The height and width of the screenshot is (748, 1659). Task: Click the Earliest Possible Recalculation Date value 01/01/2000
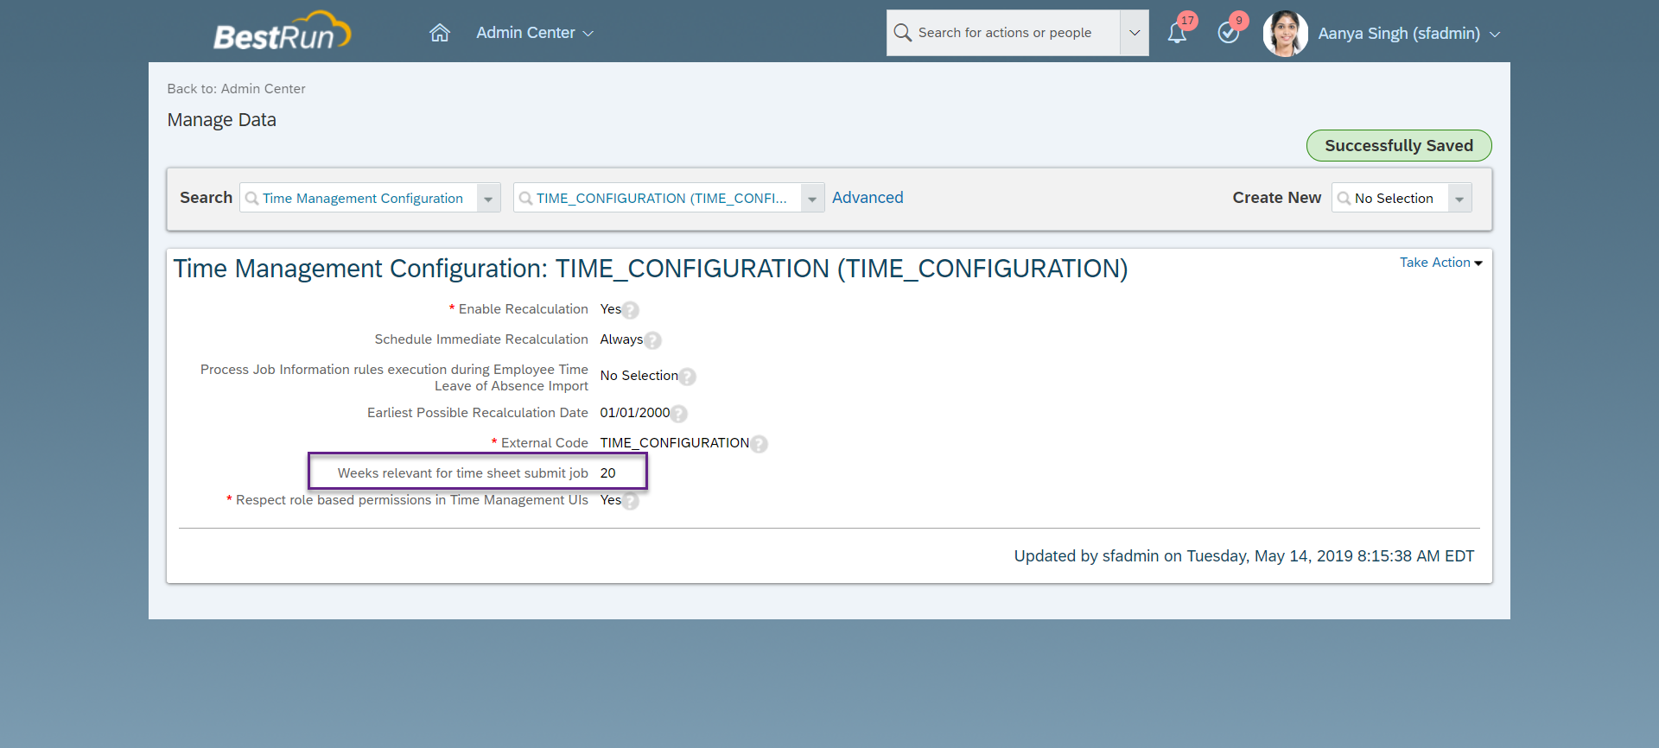pyautogui.click(x=635, y=413)
